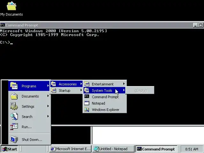
Task: Click the Documents folder icon in Start menu
Action: (x=14, y=96)
